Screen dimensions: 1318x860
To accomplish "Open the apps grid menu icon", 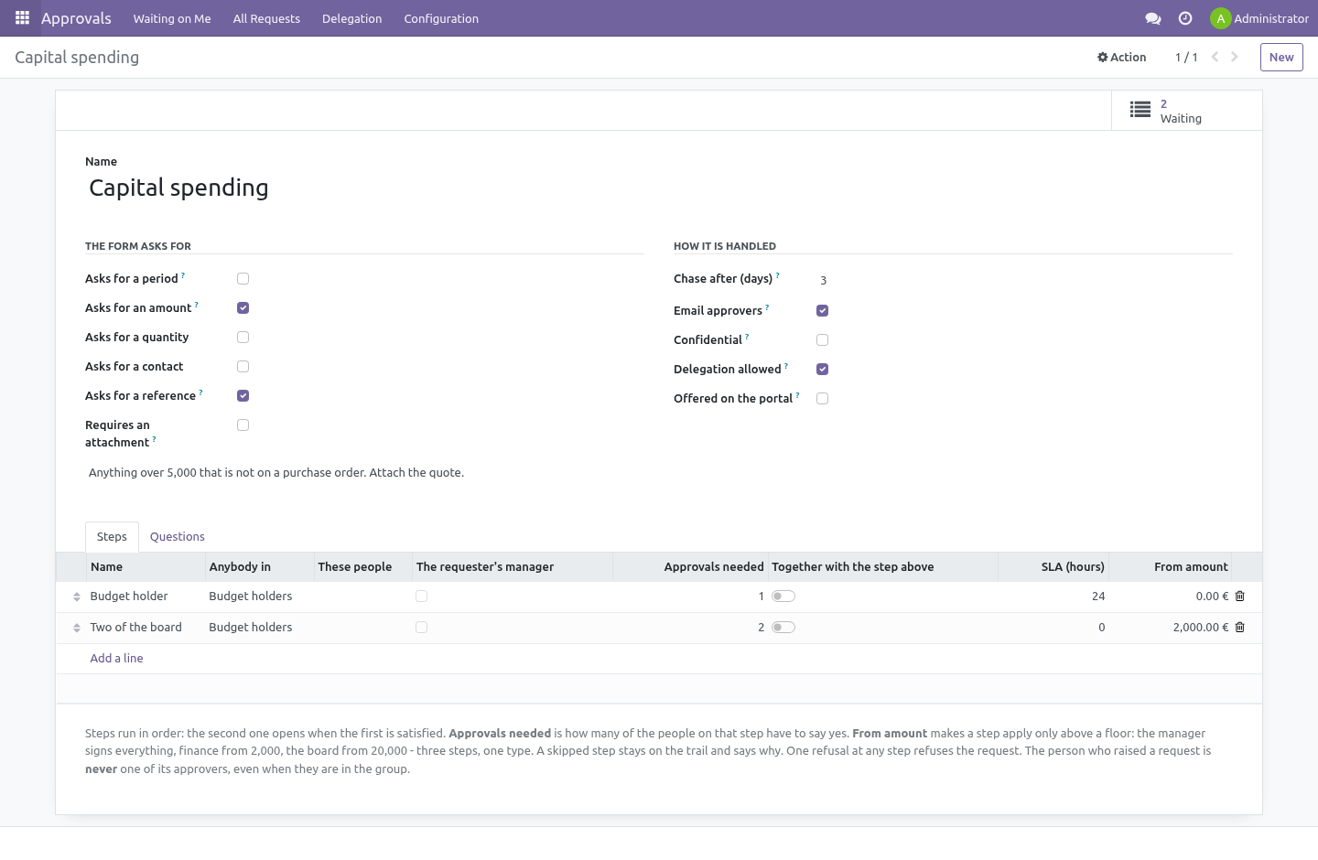I will 22,18.
